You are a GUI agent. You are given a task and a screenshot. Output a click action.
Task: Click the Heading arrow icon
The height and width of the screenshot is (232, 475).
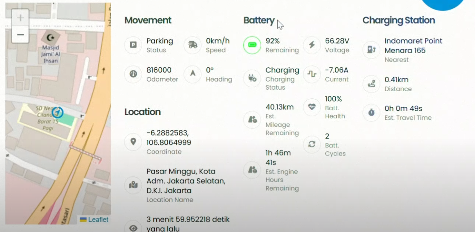pos(193,74)
